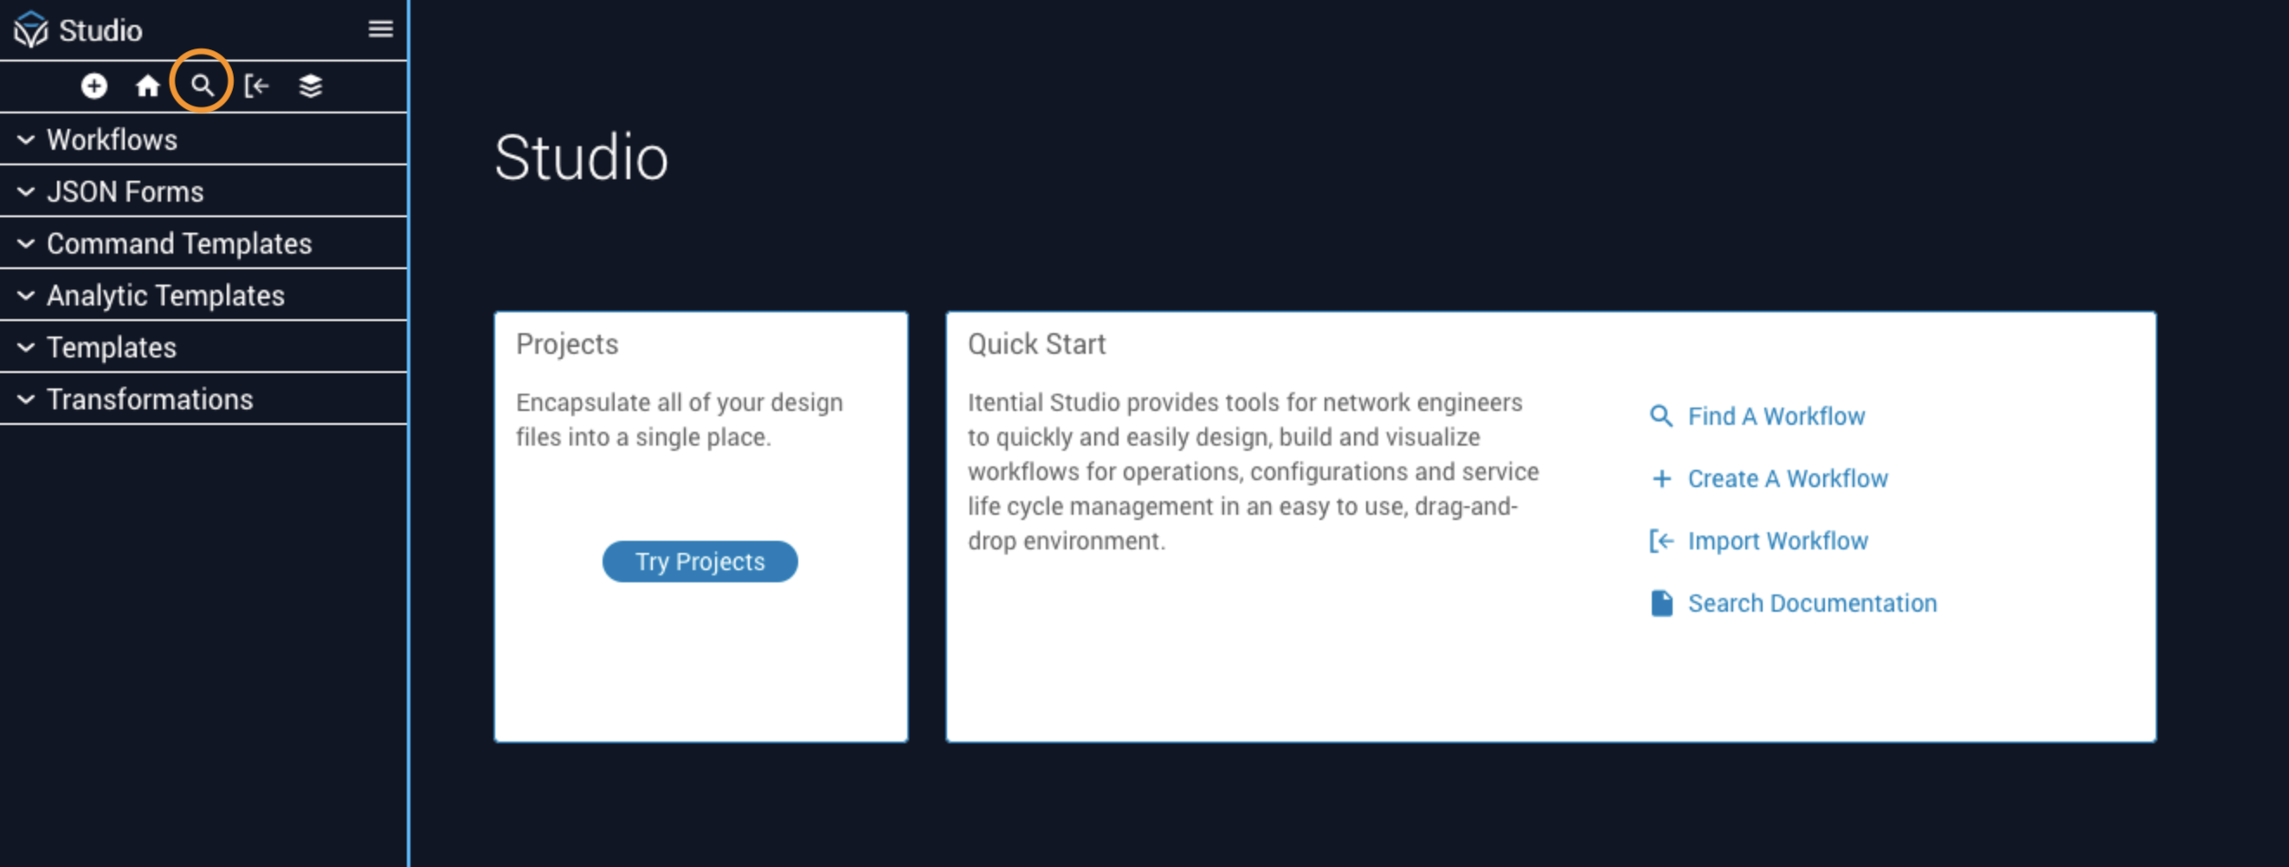Click the plus circle create icon
Viewport: 2289px width, 867px height.
[94, 87]
